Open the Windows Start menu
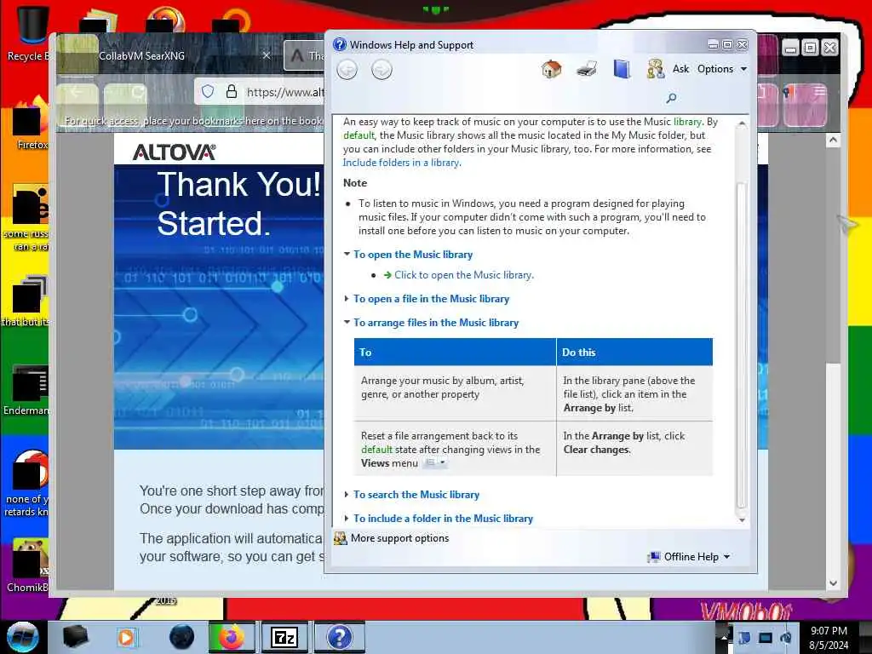The image size is (872, 654). pos(22,637)
